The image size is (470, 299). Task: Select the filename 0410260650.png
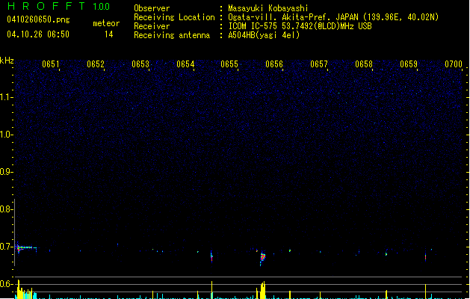click(x=38, y=19)
